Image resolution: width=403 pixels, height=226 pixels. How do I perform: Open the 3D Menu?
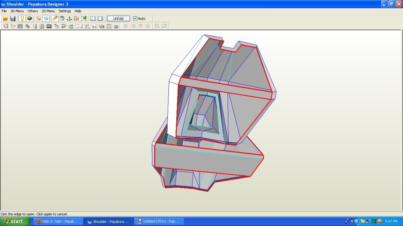point(17,11)
